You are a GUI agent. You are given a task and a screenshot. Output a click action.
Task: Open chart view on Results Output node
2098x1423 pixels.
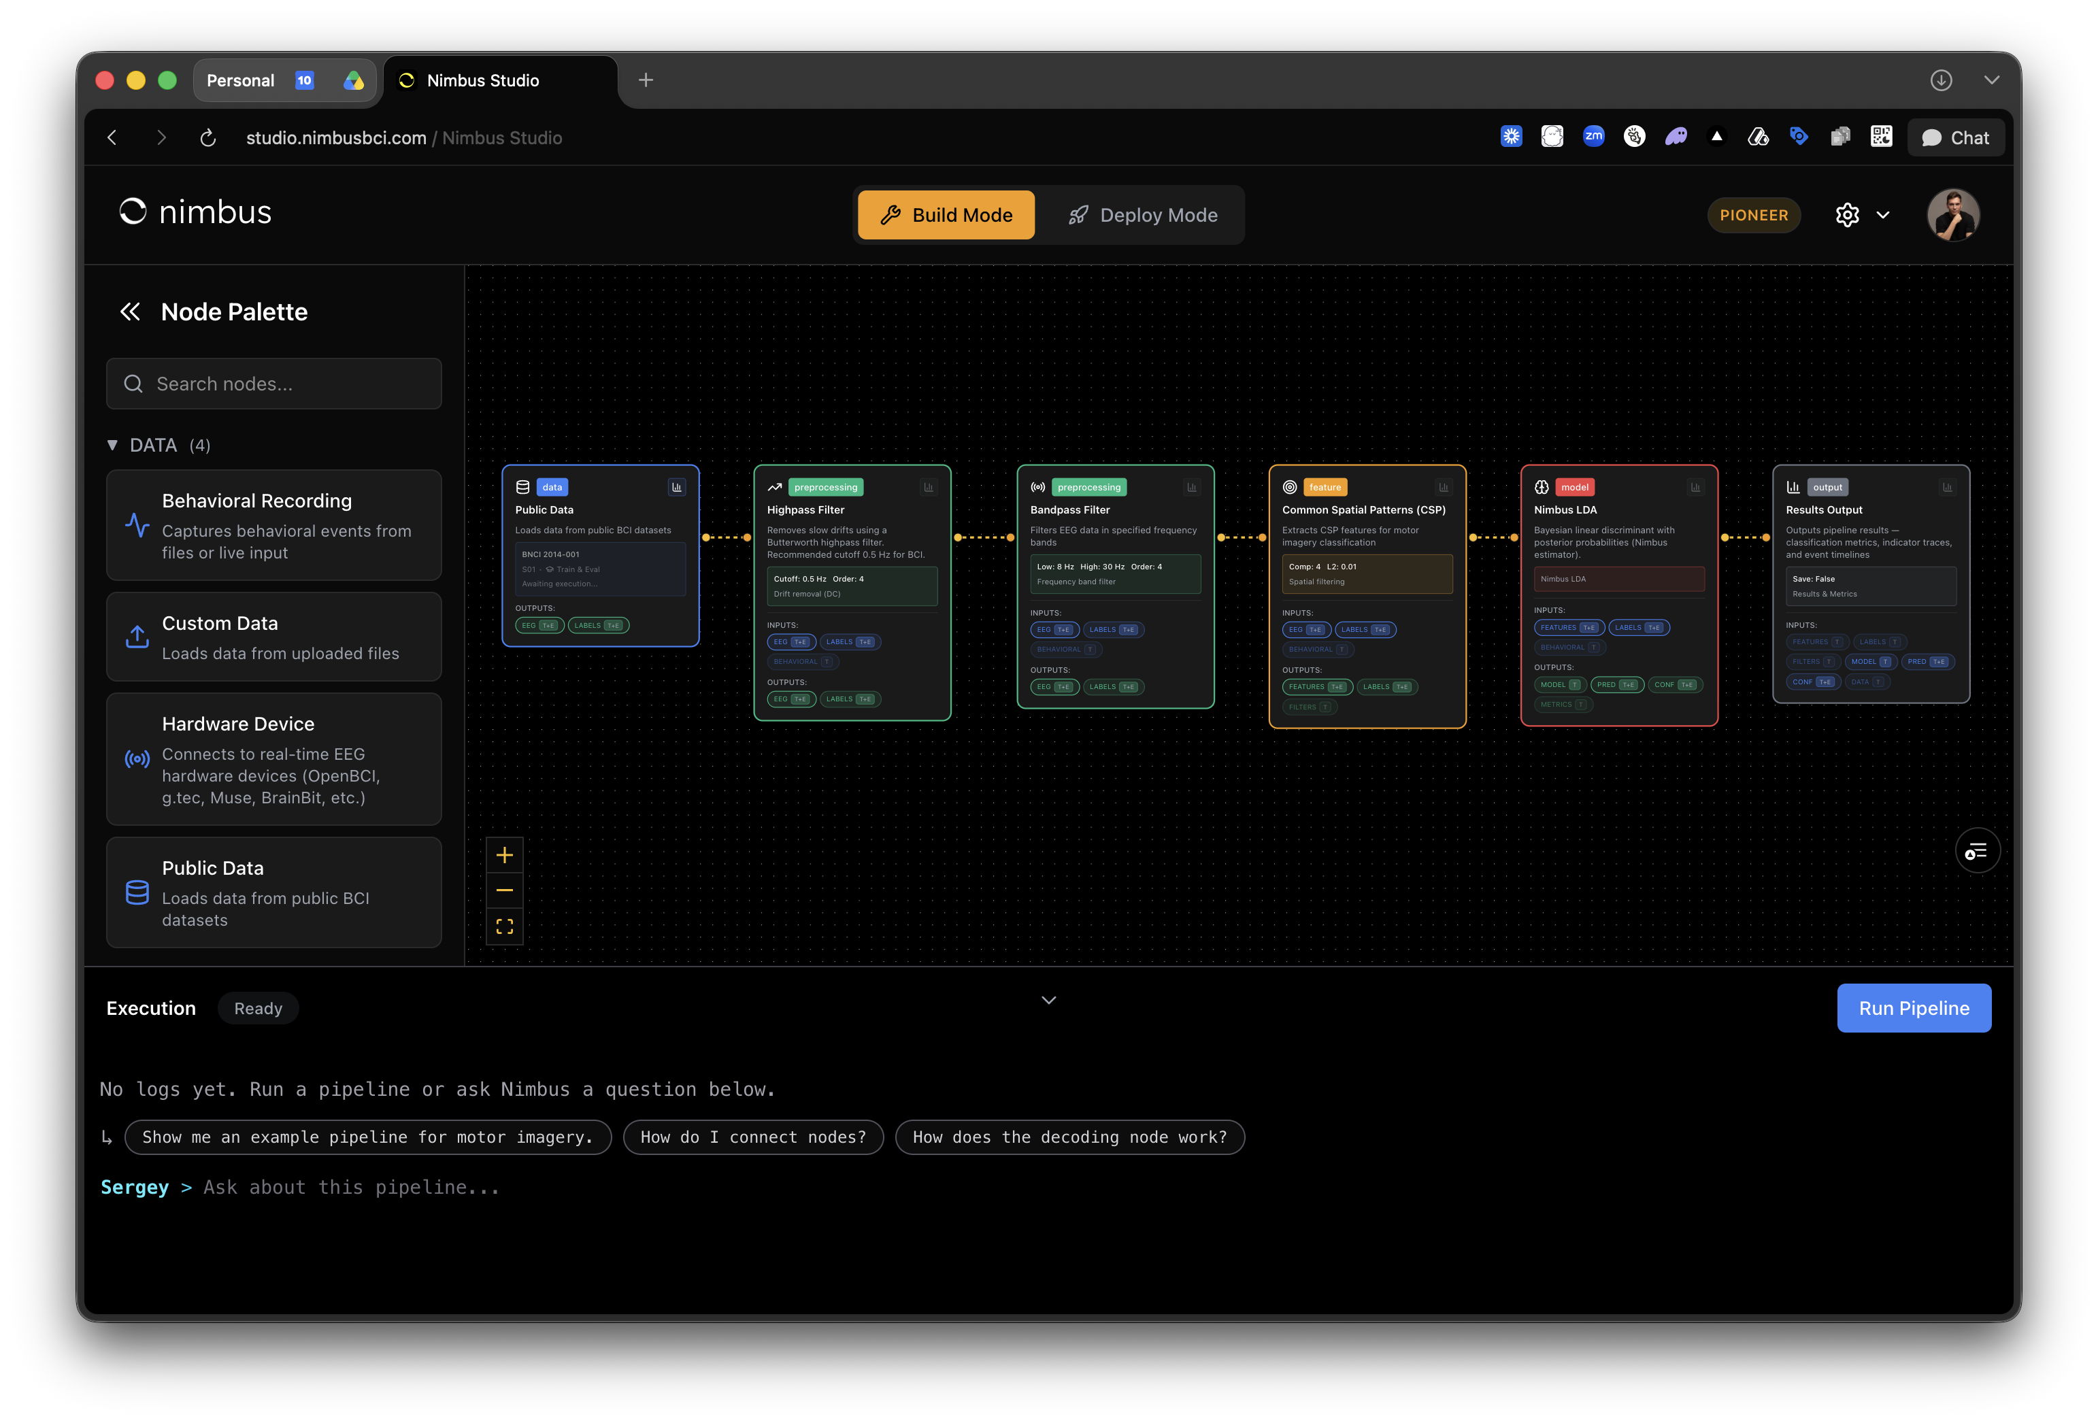[x=1947, y=488]
